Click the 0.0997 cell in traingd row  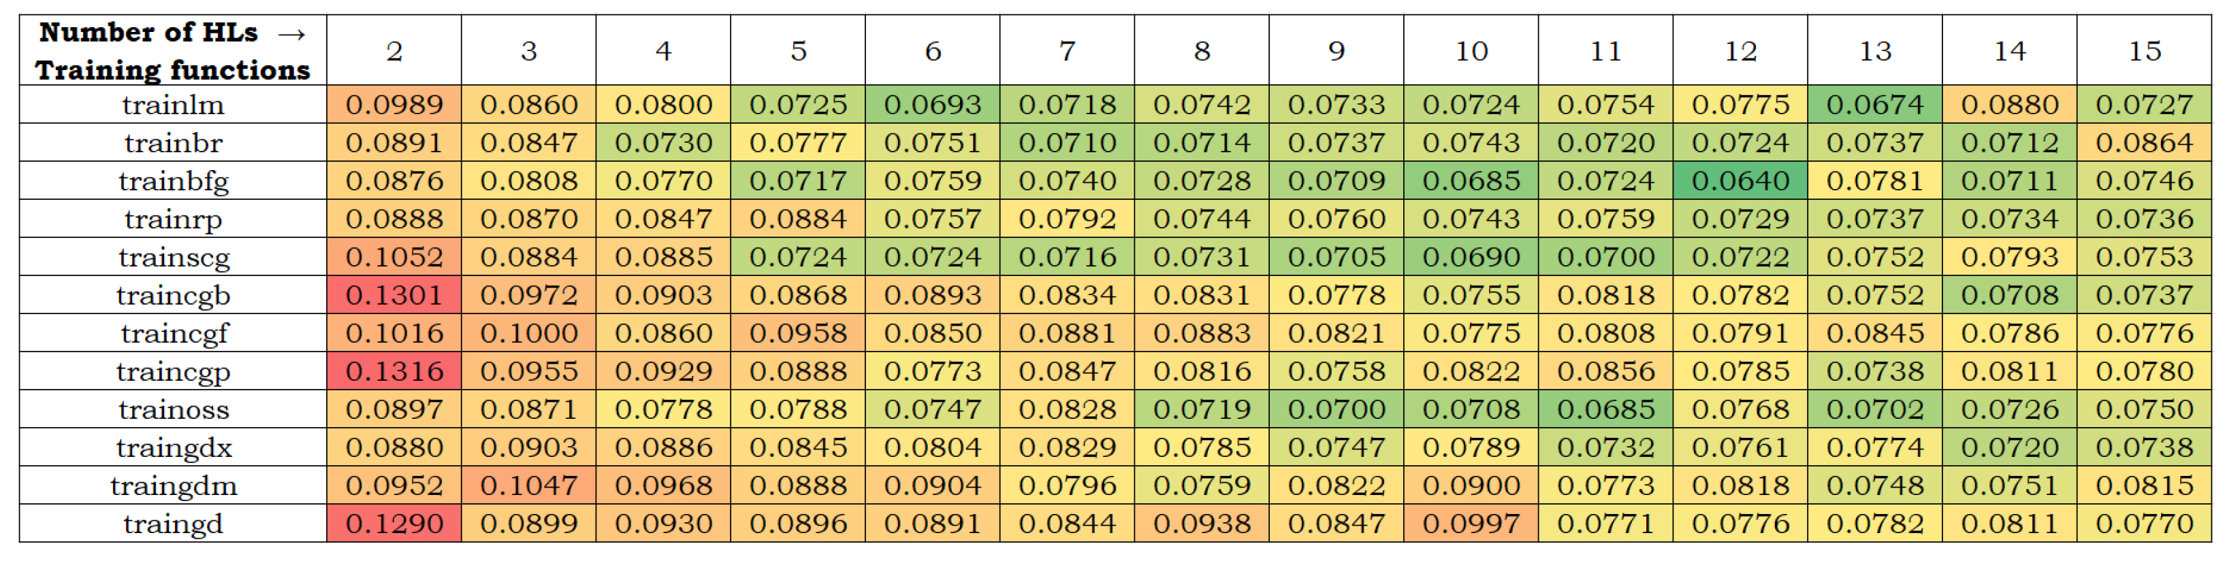[x=1471, y=524]
